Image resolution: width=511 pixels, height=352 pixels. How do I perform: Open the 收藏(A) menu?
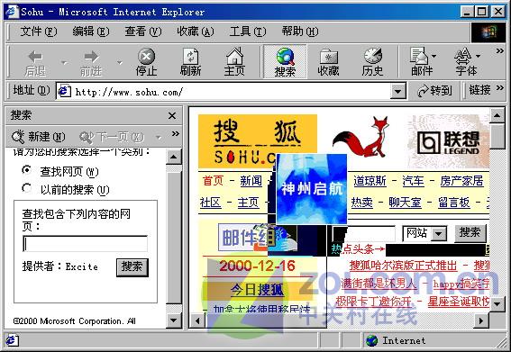click(x=196, y=32)
